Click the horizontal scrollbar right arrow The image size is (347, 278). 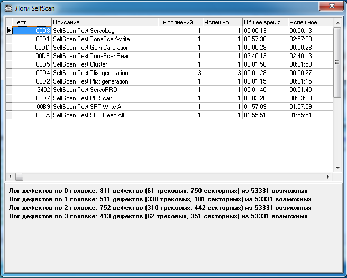(x=328, y=177)
